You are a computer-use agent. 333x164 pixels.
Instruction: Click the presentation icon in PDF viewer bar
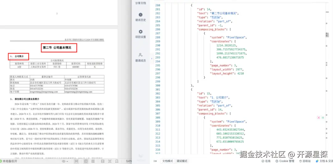(x=117, y=161)
